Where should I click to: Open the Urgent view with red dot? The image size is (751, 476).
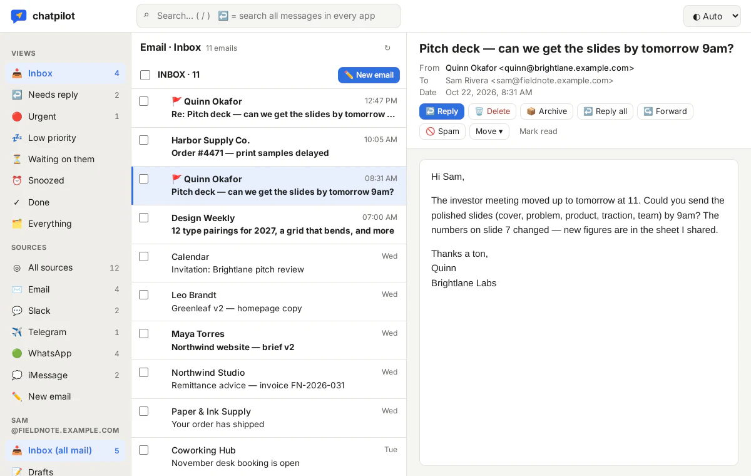pyautogui.click(x=66, y=116)
